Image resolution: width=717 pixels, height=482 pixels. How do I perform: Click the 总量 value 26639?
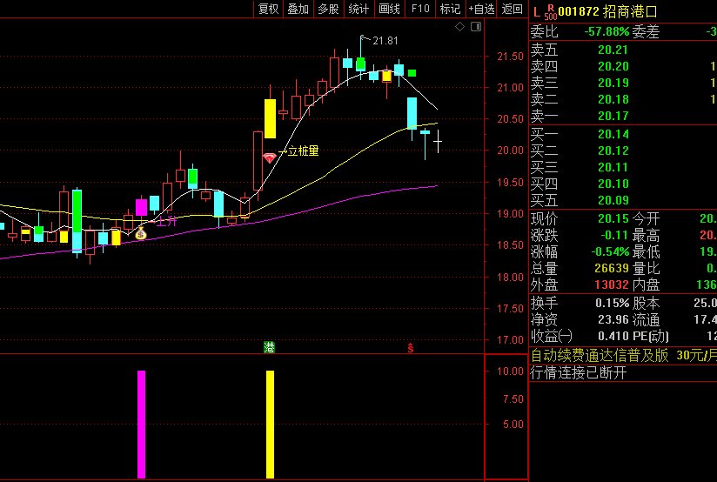[x=612, y=268]
